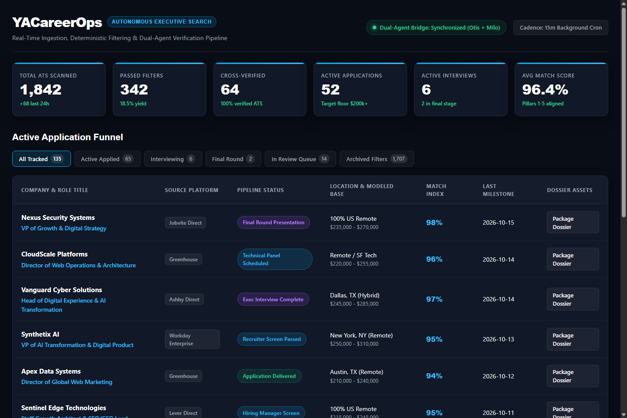
Task: Open Package Dossier for CloudScale Platforms
Action: (573, 259)
